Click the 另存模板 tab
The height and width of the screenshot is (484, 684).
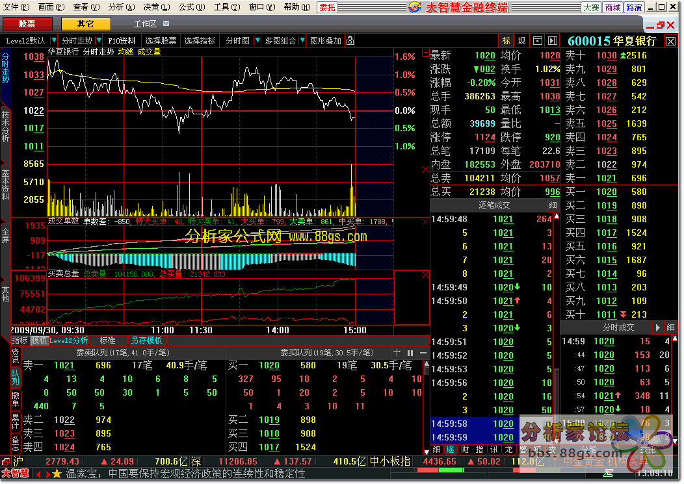146,340
